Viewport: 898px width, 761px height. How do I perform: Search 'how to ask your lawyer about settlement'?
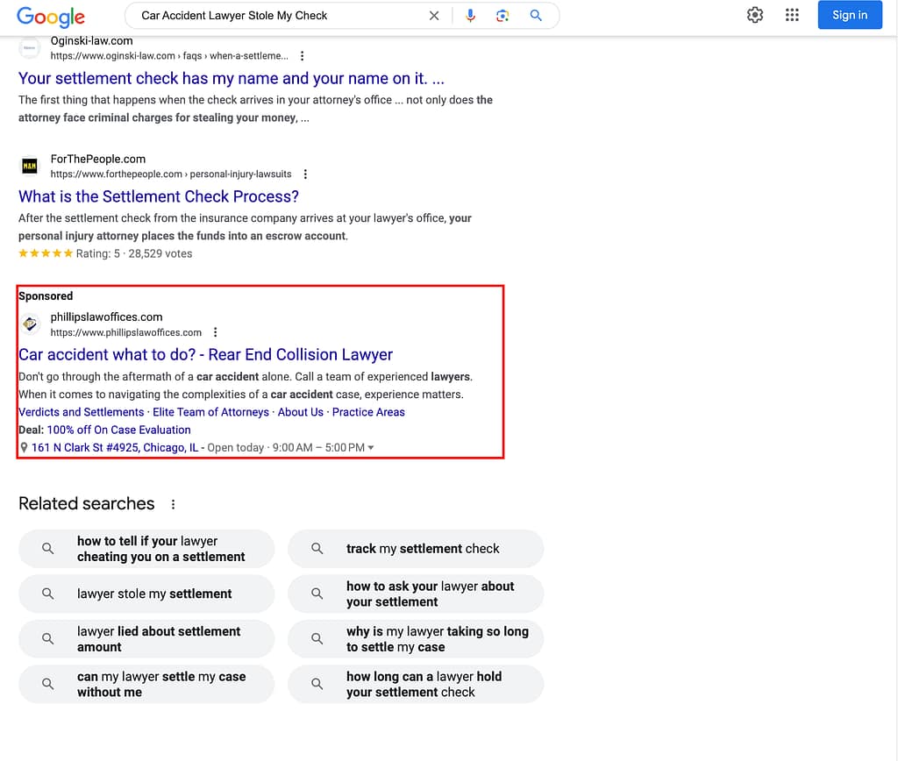click(416, 594)
